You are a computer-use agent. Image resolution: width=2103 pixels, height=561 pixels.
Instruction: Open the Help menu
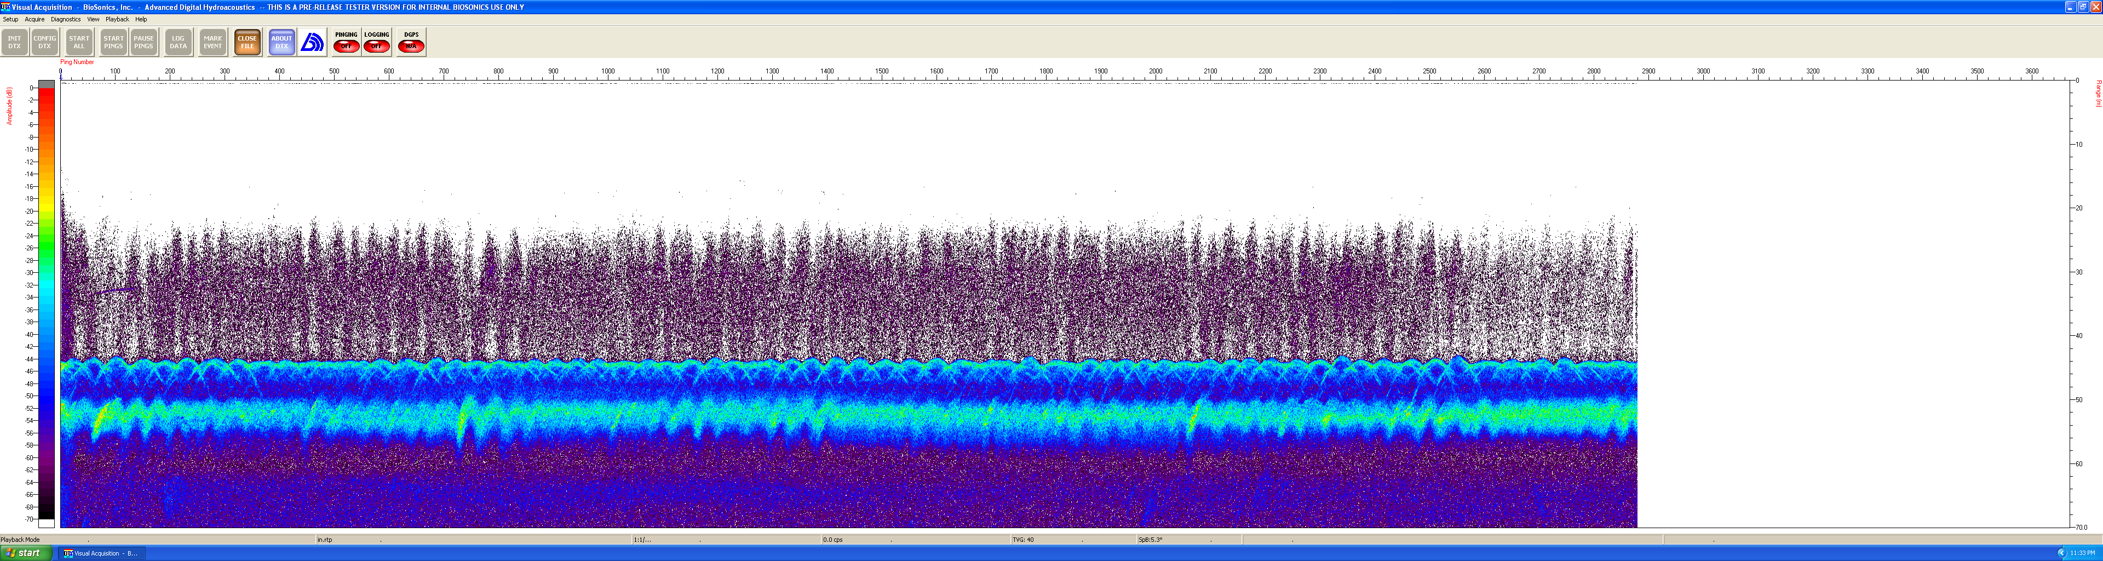coord(141,20)
